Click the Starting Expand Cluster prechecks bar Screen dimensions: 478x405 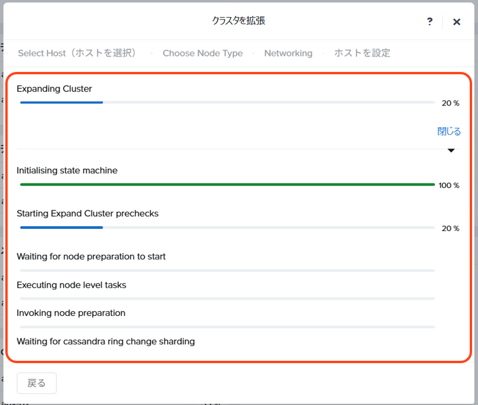point(227,228)
